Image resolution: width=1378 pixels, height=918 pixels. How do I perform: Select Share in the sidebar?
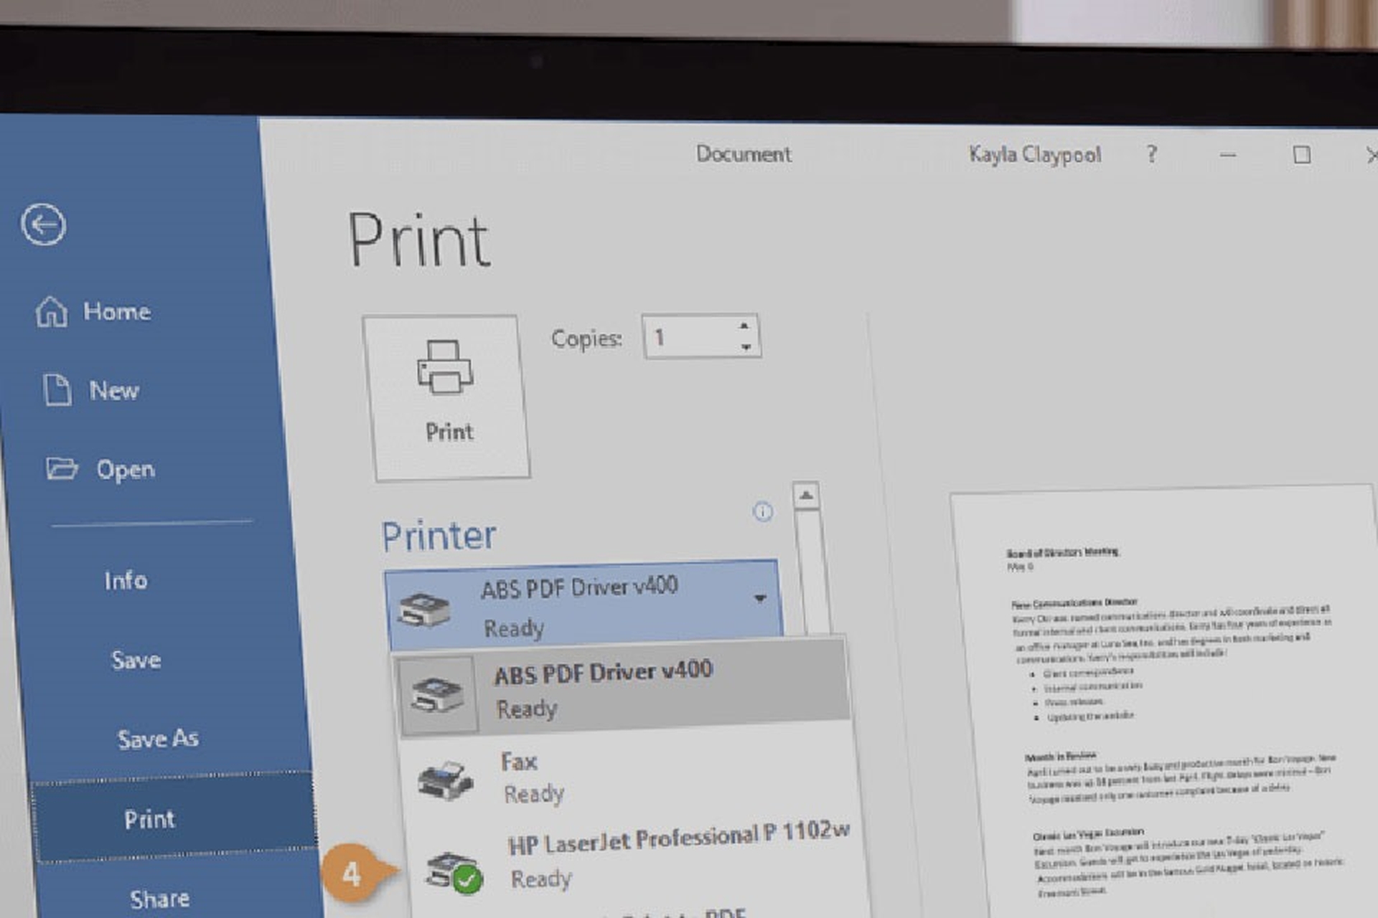(159, 899)
